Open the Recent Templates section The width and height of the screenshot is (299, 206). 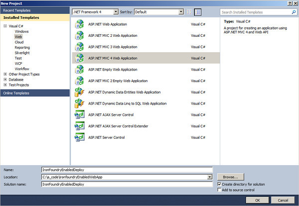pos(35,10)
